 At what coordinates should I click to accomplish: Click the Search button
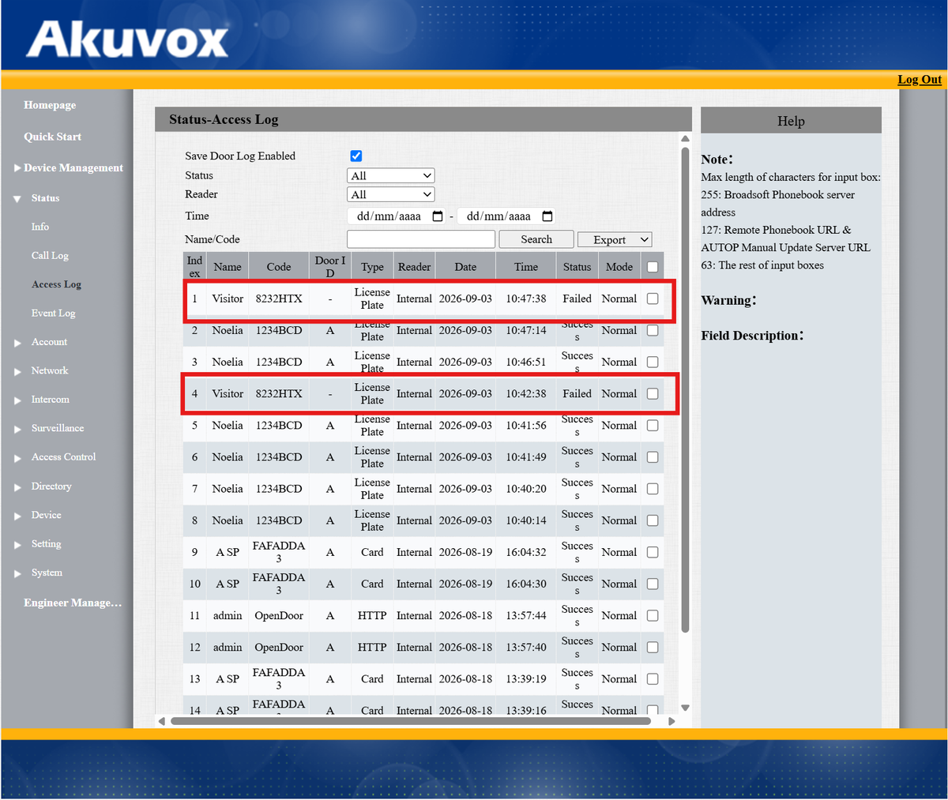click(x=536, y=239)
